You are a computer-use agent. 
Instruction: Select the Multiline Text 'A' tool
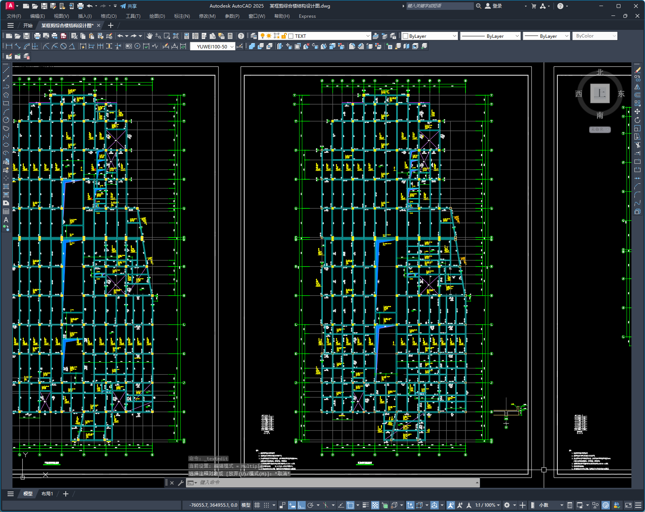[x=6, y=220]
